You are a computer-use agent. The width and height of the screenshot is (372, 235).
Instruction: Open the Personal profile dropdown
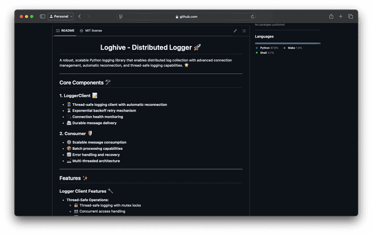(x=61, y=16)
